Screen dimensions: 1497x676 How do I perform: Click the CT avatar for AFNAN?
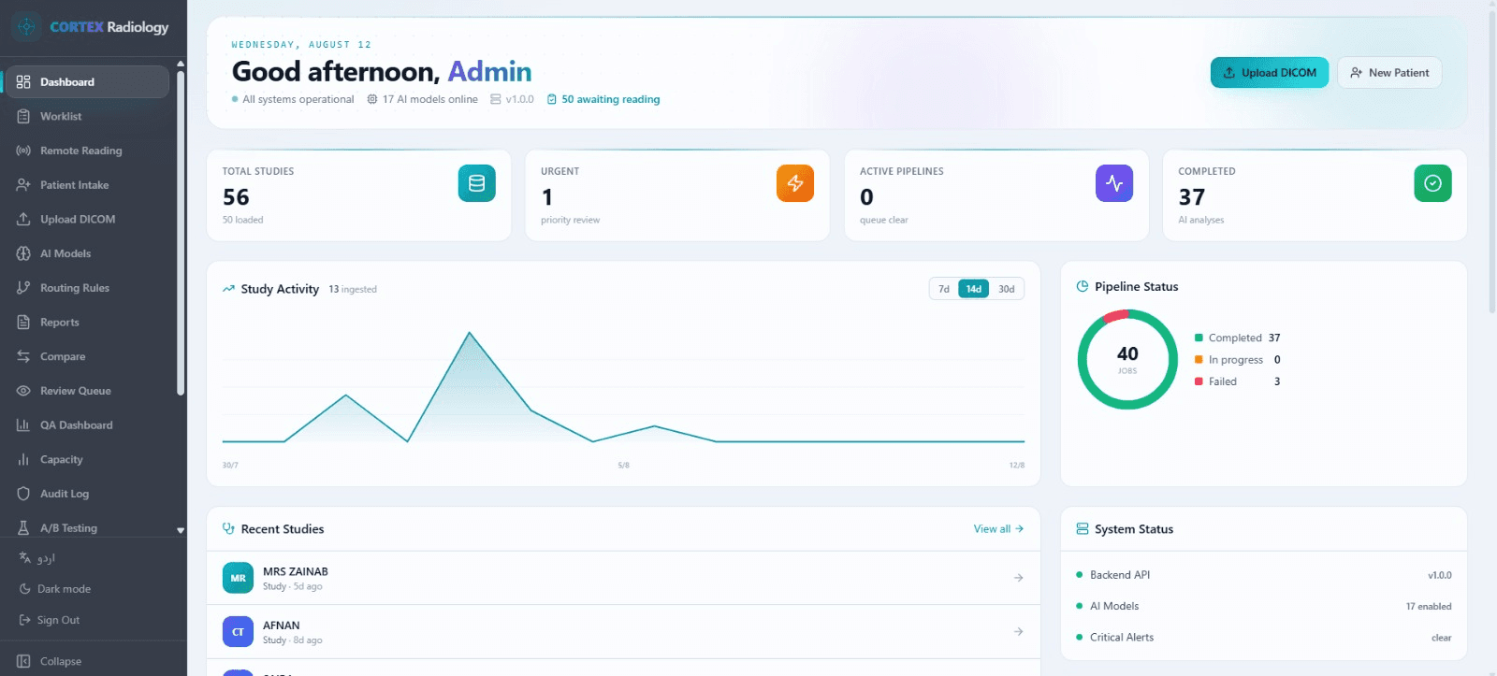(x=238, y=632)
